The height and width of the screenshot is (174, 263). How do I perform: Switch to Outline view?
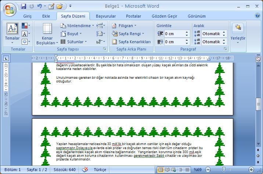point(180,170)
